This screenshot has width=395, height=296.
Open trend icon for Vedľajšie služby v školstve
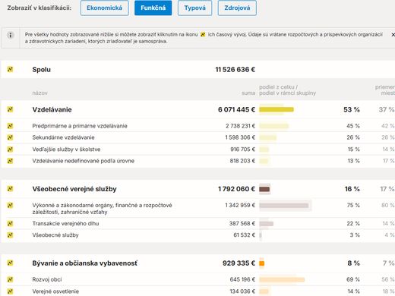pos(10,150)
